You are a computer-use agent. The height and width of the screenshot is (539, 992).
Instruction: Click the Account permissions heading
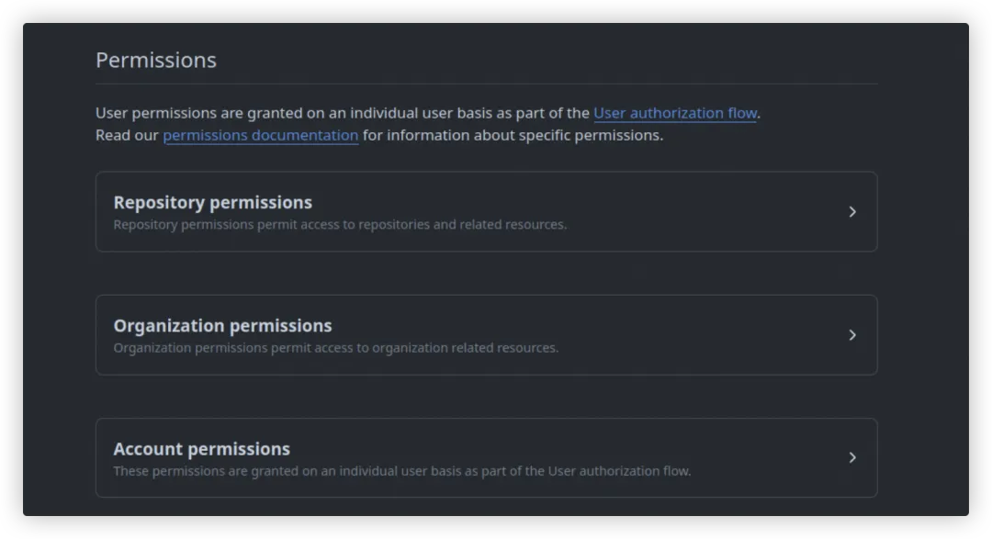click(x=202, y=449)
